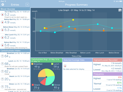This screenshot has width=123, height=92.
Task: Tap the plus icon to add entry
Action: click(x=27, y=5)
